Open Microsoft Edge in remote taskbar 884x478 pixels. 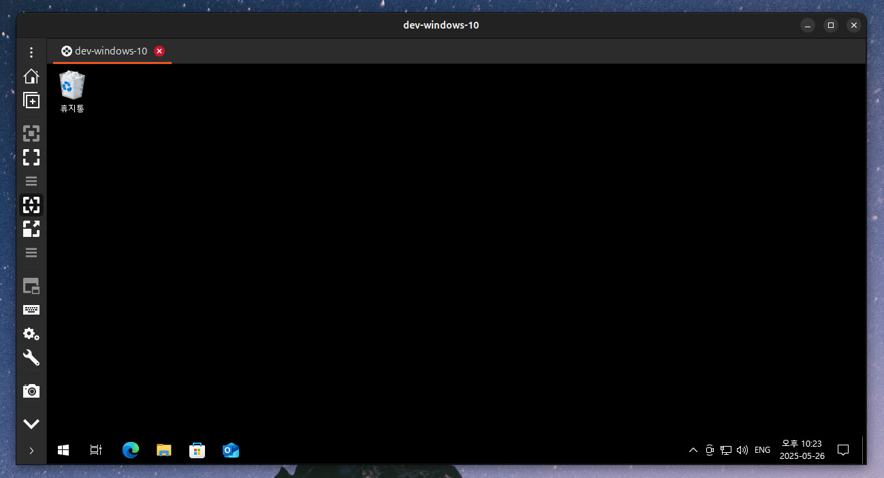(x=130, y=450)
